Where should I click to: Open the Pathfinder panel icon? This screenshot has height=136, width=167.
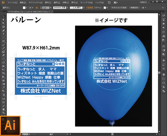click(x=164, y=91)
